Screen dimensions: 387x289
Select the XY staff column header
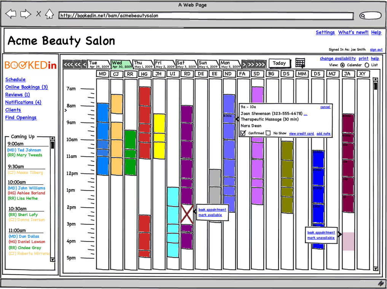click(x=363, y=74)
